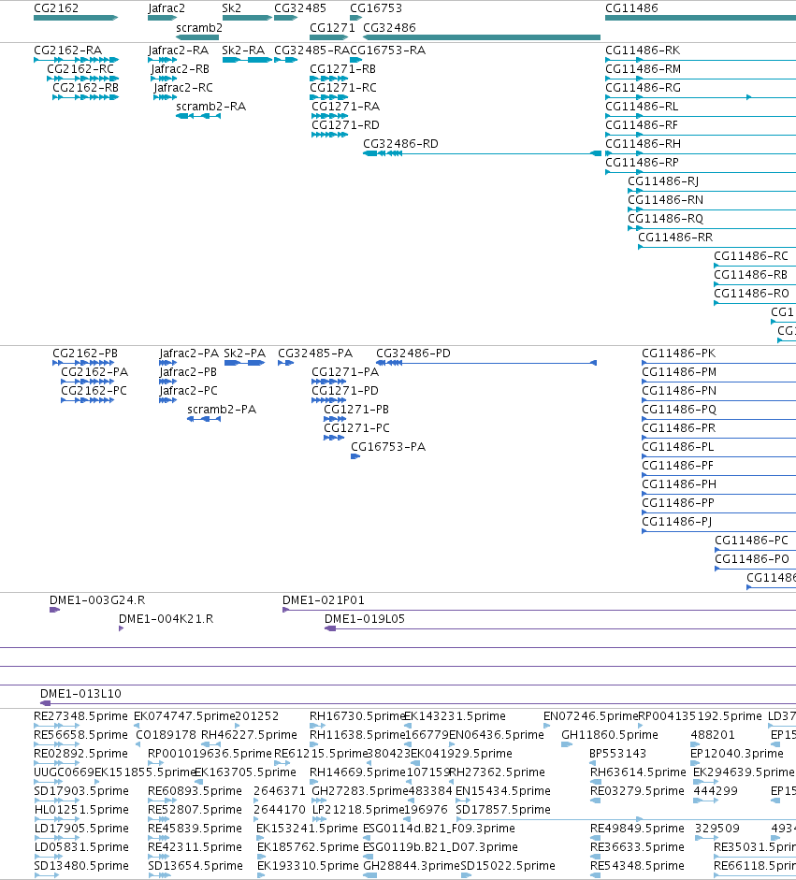Click the Sk2-PA protein label
Screen dimensions: 796x880
[x=244, y=353]
